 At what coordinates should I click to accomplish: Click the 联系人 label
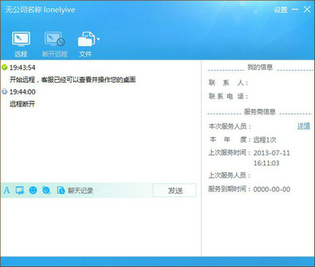pyautogui.click(x=228, y=83)
